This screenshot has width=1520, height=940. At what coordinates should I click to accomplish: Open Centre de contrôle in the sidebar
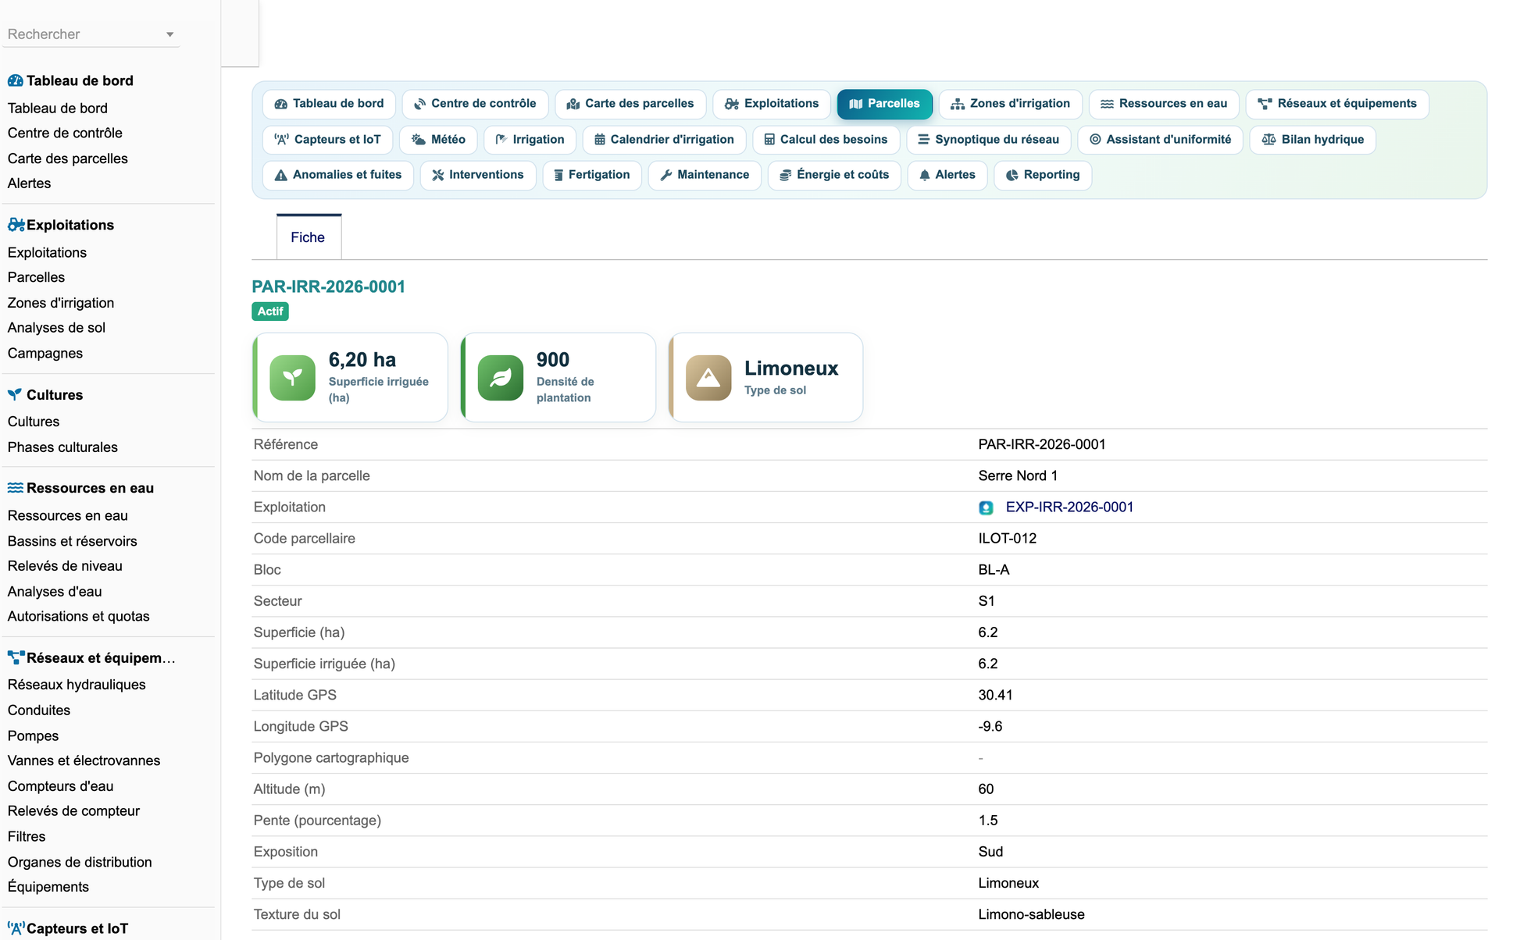click(65, 133)
